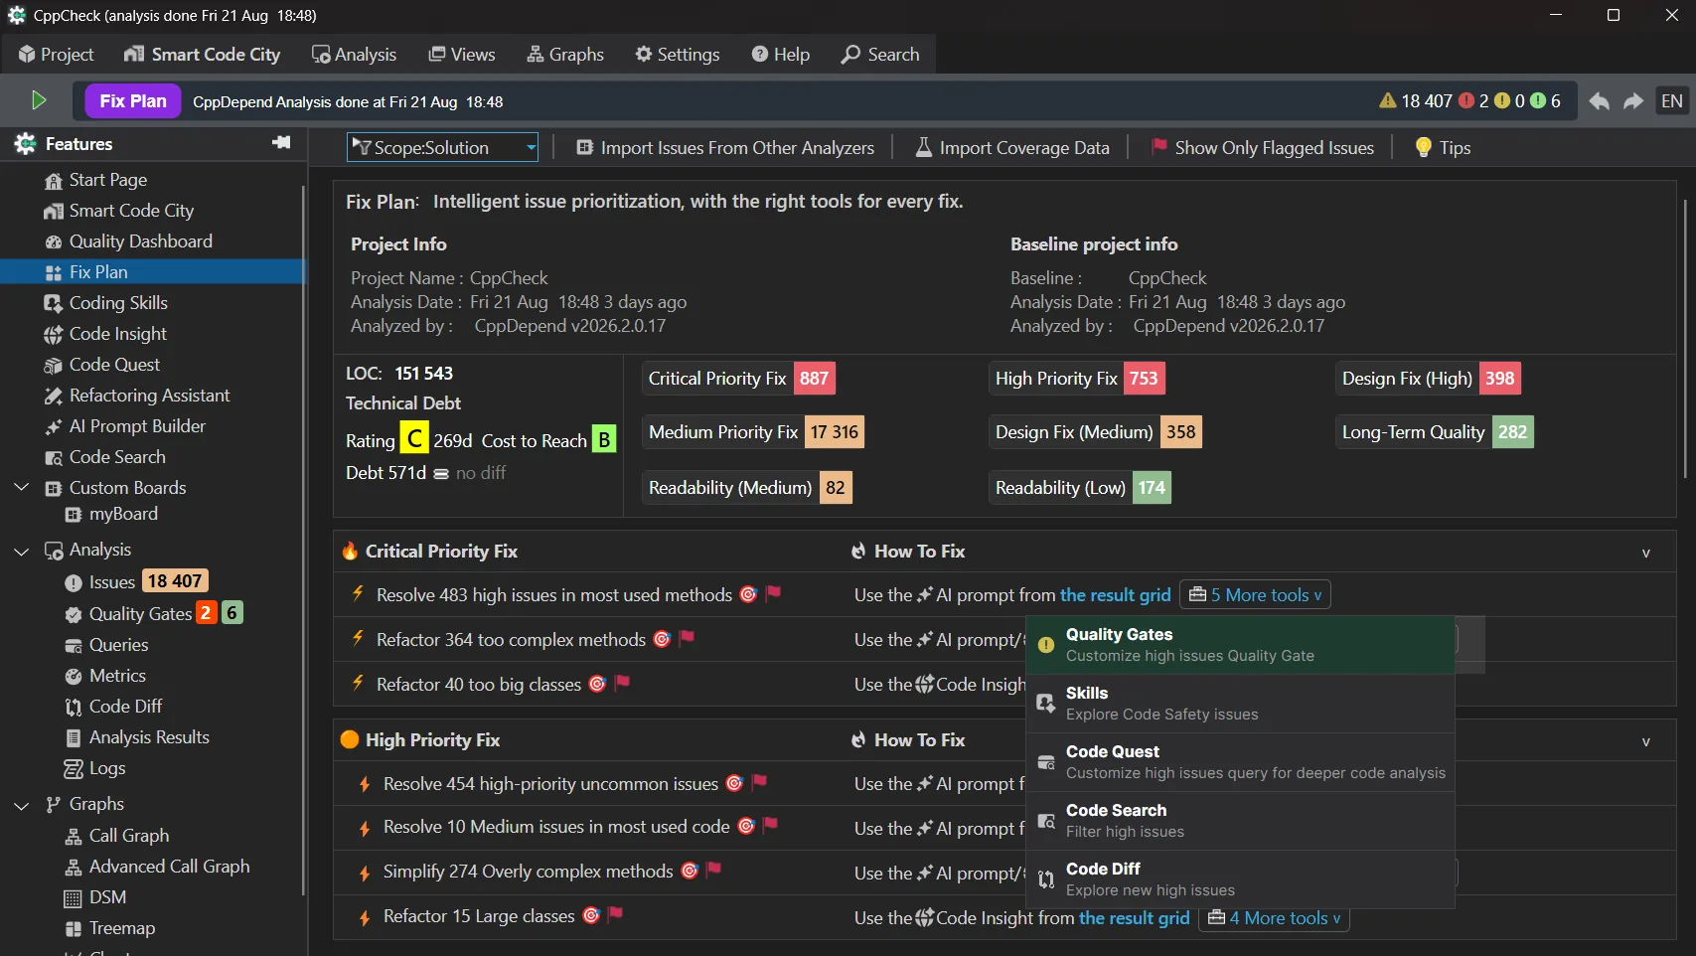The image size is (1696, 956).
Task: Toggle flag on Resolve 483 high issues row
Action: click(x=774, y=593)
